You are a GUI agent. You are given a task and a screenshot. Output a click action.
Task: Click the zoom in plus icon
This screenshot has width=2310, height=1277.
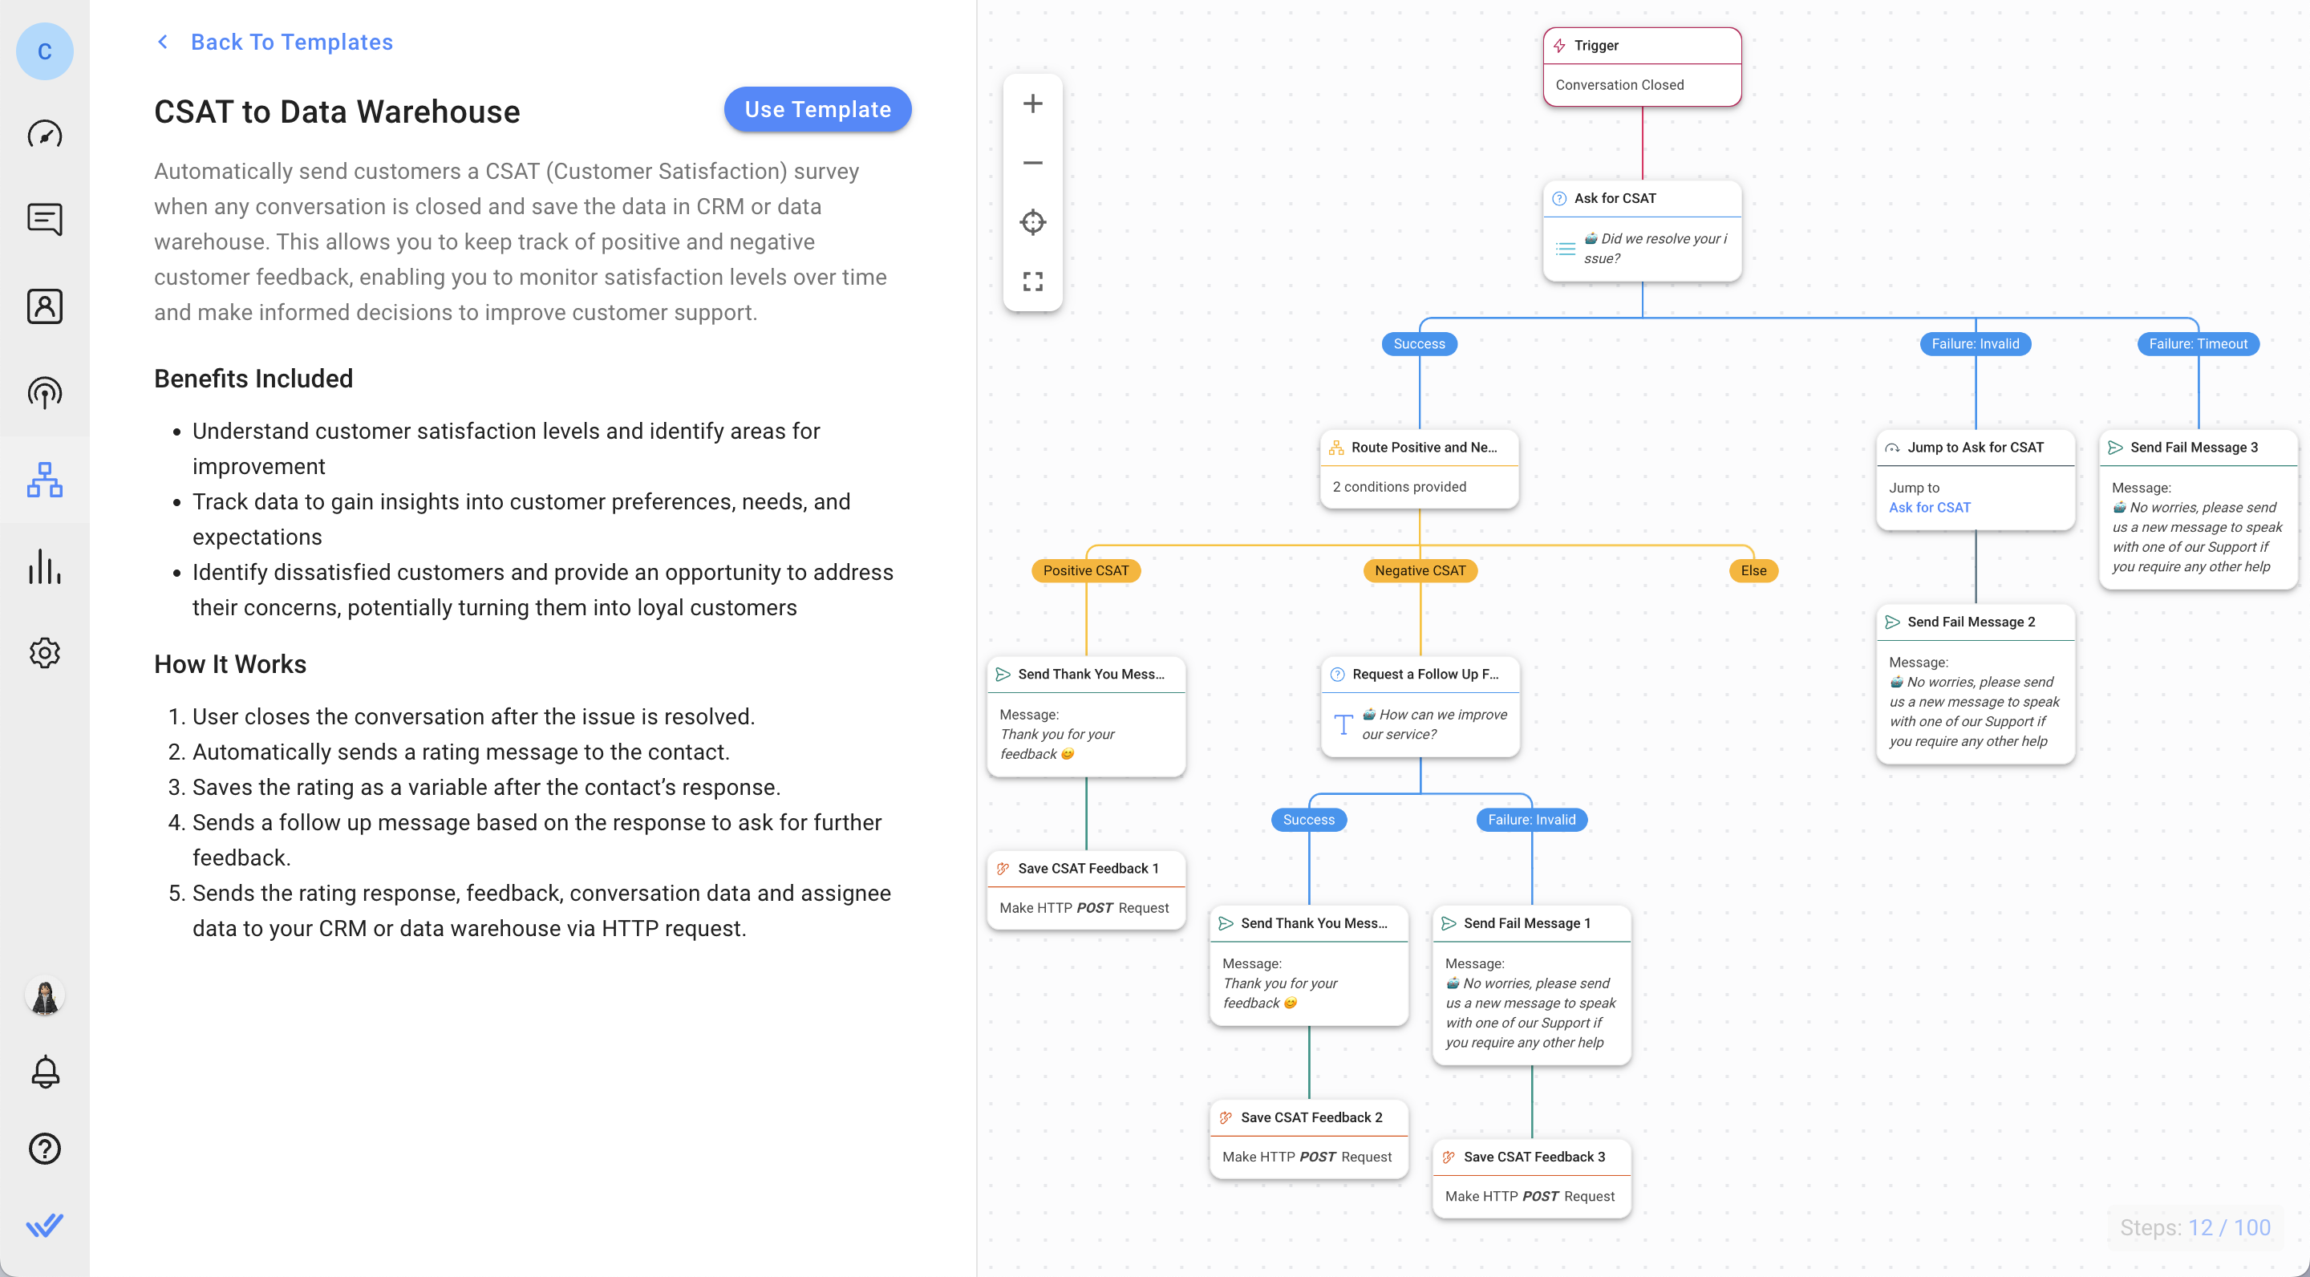[1031, 102]
